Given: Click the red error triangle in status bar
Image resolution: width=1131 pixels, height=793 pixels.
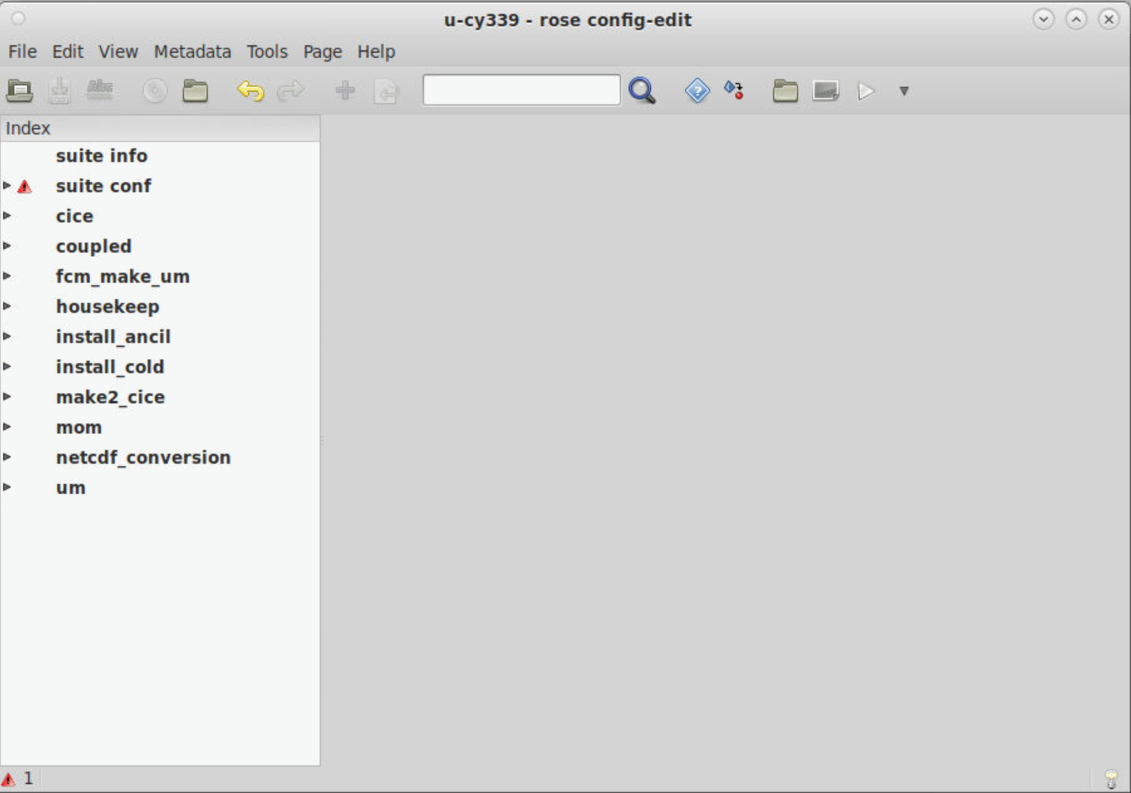Looking at the screenshot, I should pos(8,779).
